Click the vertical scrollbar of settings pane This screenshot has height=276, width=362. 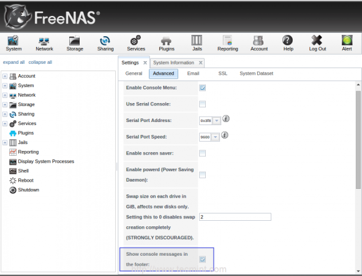pos(358,140)
